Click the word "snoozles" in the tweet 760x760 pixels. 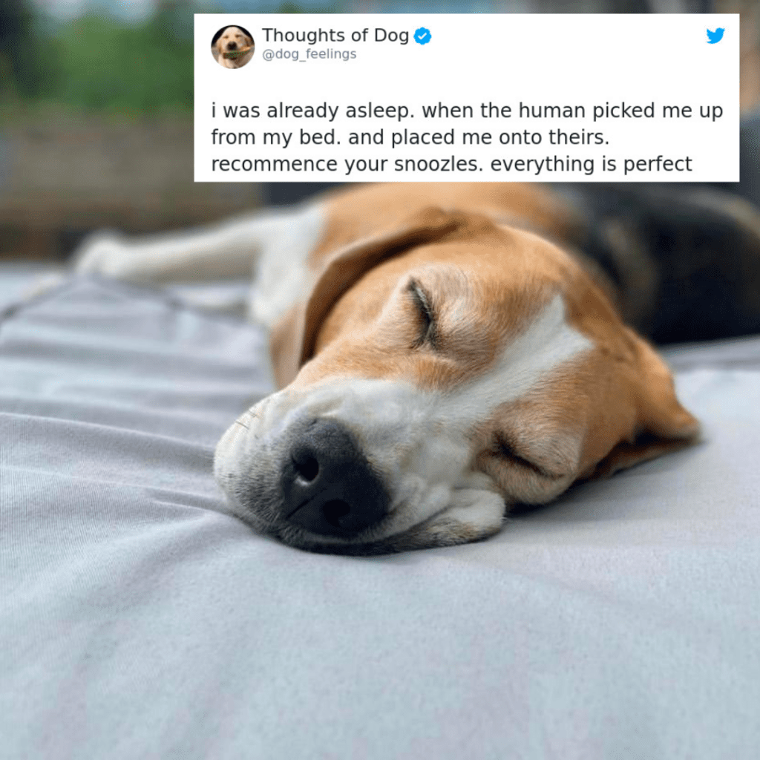[438, 164]
